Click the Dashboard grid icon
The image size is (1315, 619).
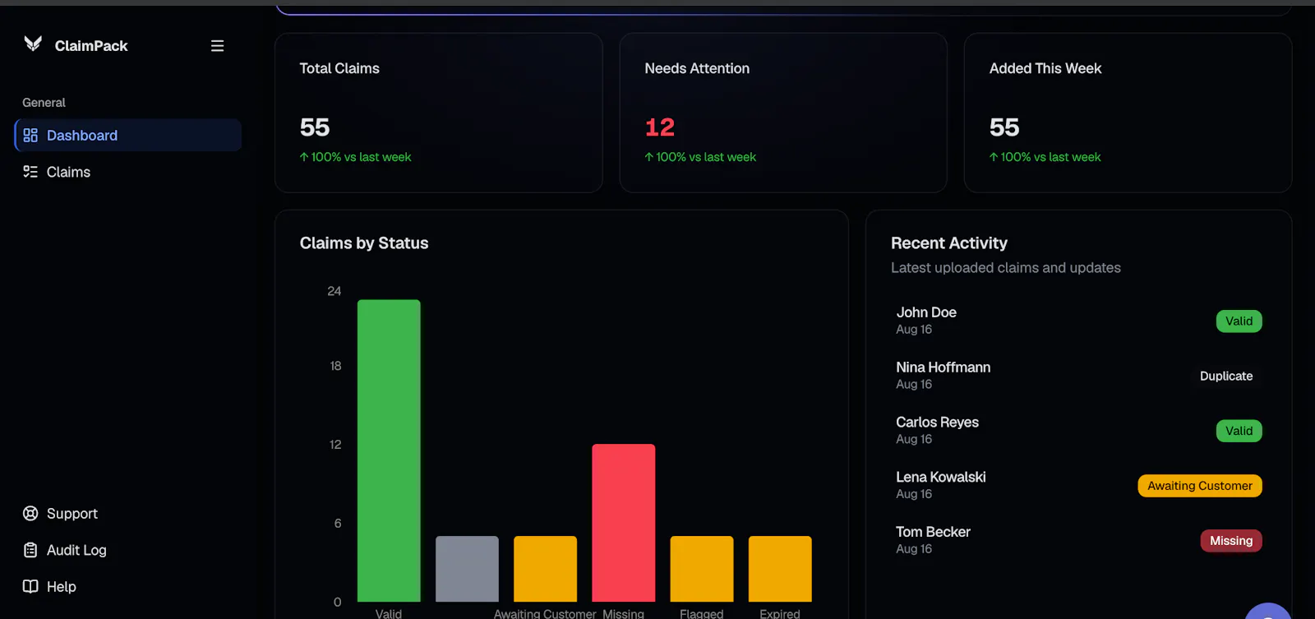[30, 136]
